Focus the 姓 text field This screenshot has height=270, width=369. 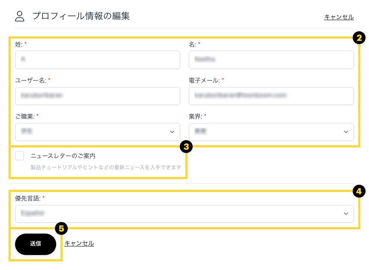[97, 60]
